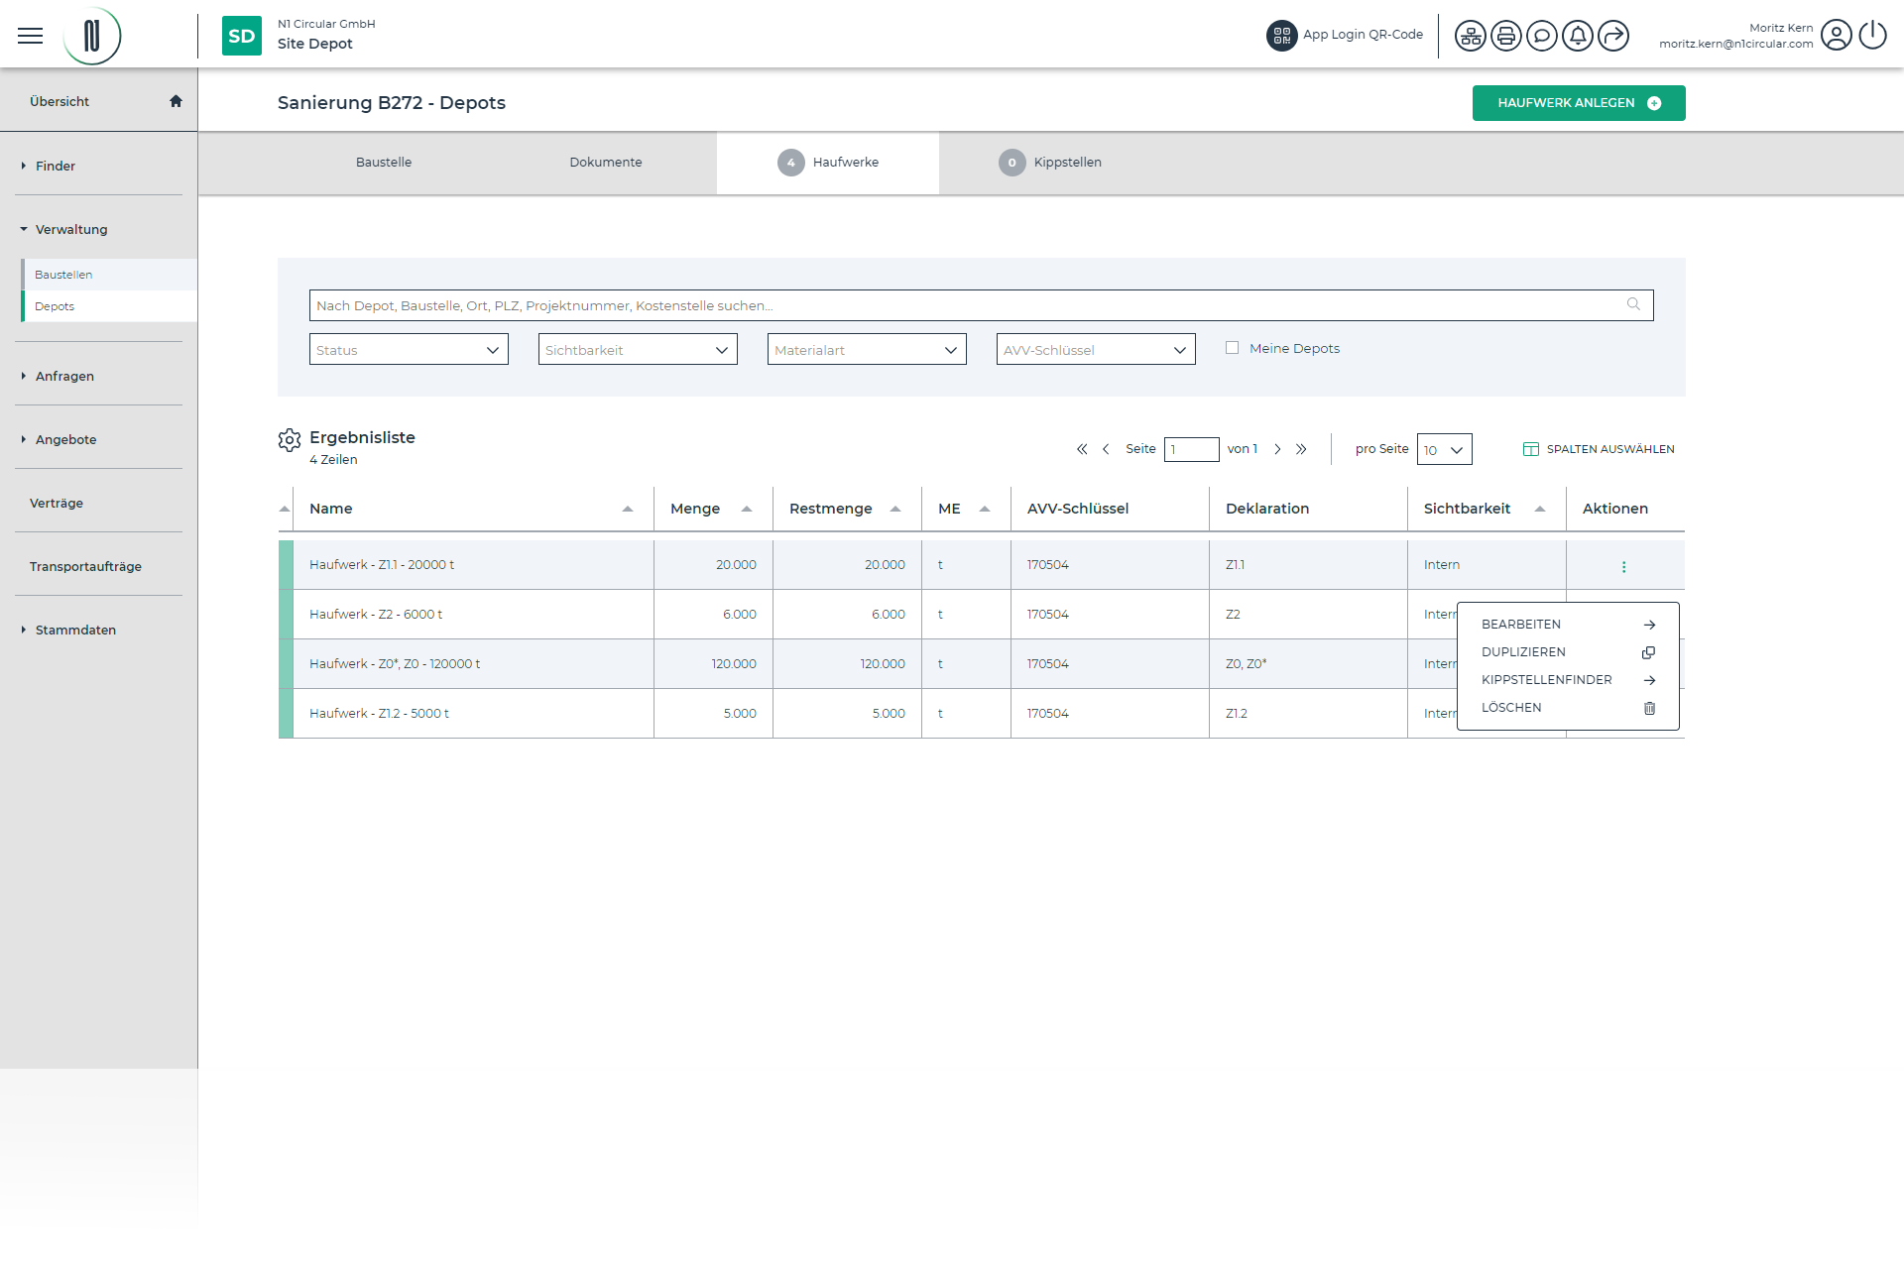This screenshot has height=1266, width=1904.
Task: Open the hamburger menu icon
Action: [x=31, y=36]
